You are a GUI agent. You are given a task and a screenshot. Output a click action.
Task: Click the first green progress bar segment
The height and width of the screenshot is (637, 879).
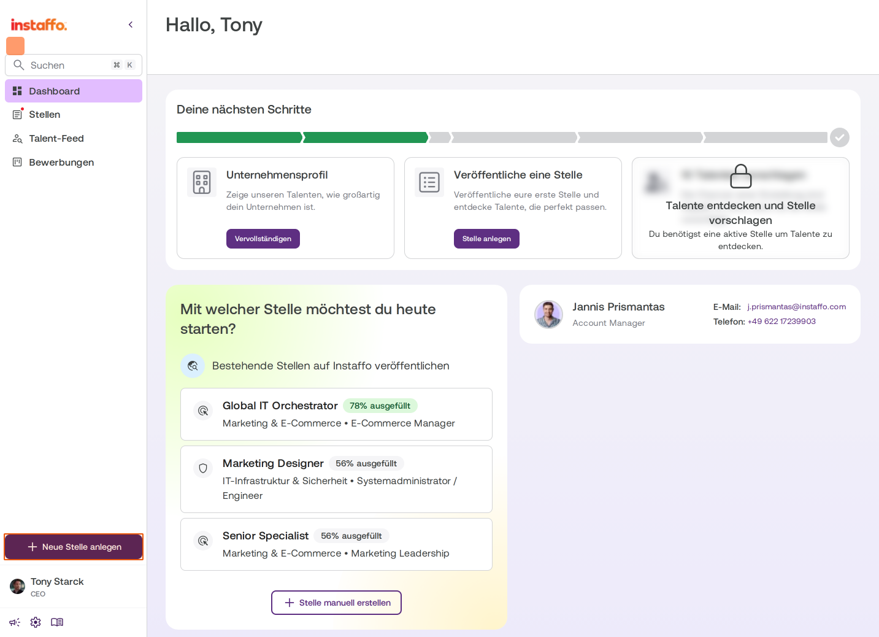(239, 137)
